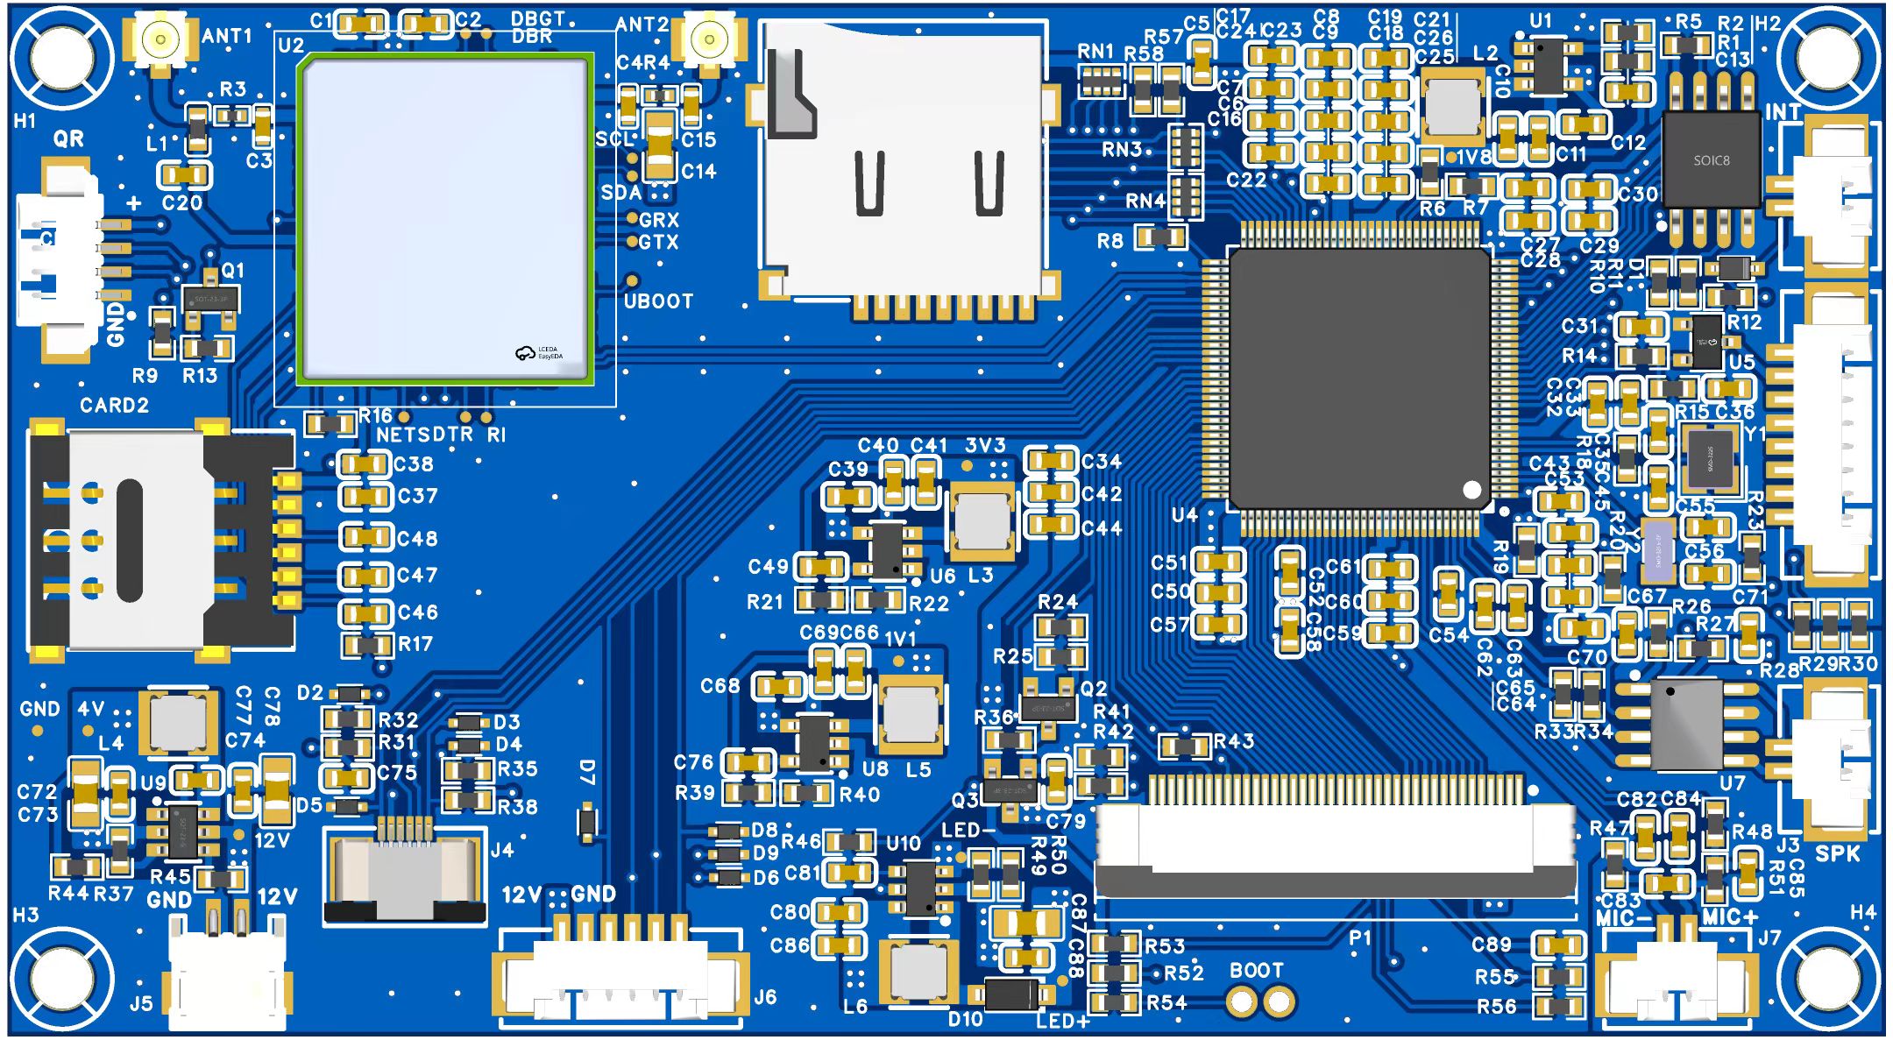Click the LED+ silkscreen label
This screenshot has width=1893, height=1040.
click(x=1063, y=1021)
